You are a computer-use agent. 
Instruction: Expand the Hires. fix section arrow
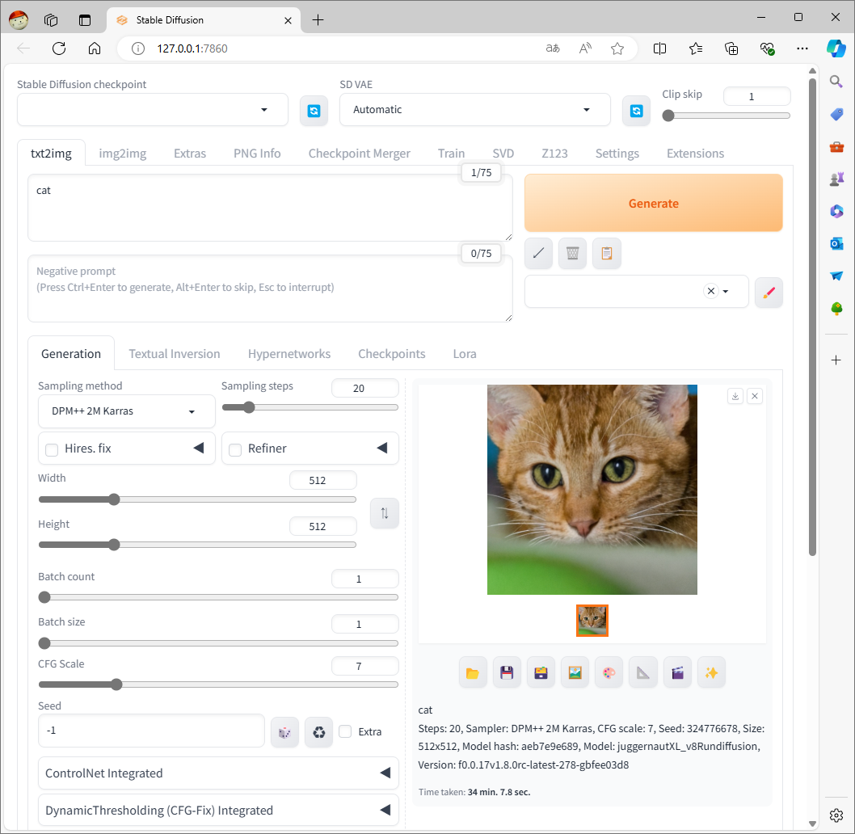pos(199,449)
